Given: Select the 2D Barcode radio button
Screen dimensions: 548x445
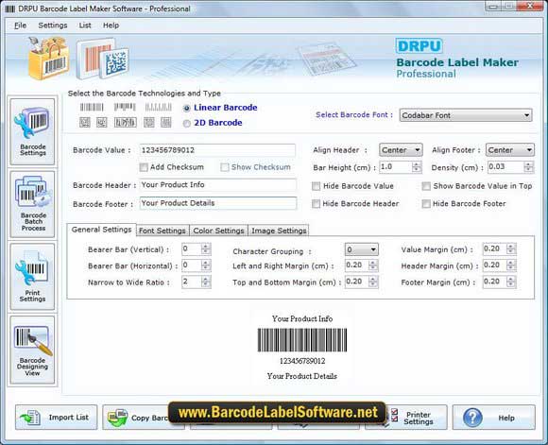Looking at the screenshot, I should (x=187, y=124).
